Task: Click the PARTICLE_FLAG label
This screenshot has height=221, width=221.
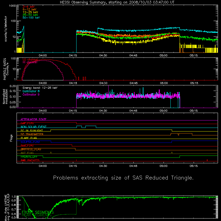Action: click(x=31, y=149)
